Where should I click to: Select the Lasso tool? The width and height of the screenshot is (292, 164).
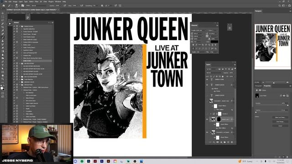coord(3,20)
